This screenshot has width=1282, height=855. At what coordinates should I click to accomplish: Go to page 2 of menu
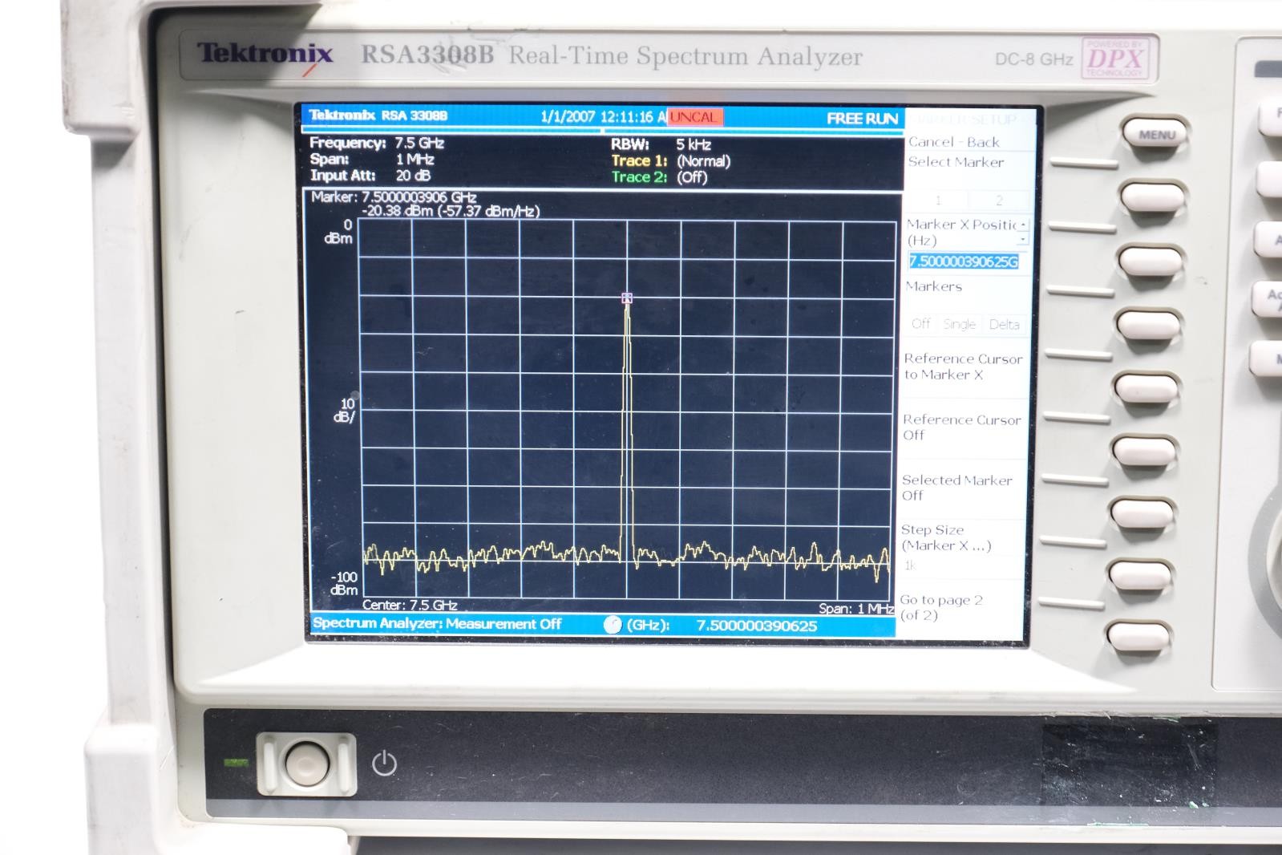(941, 607)
